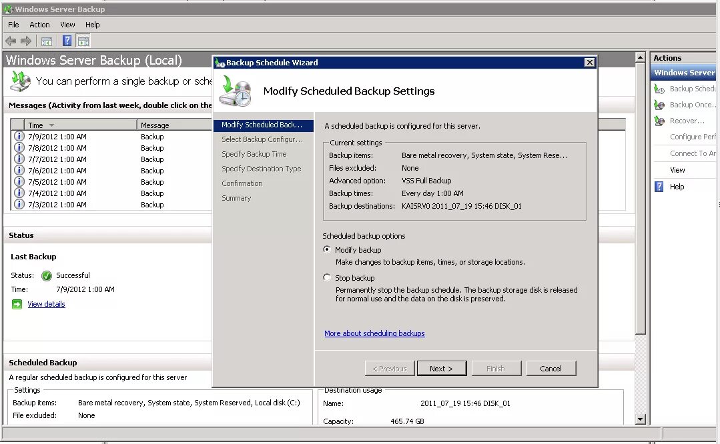Click the Help icon in Actions pane

coord(659,187)
